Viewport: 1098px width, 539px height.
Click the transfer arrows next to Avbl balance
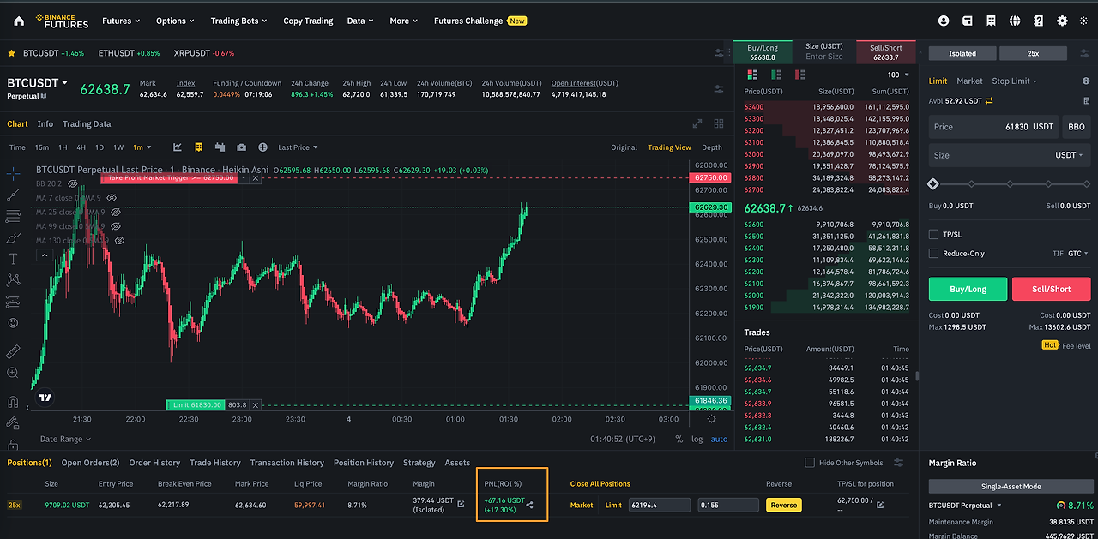(989, 101)
